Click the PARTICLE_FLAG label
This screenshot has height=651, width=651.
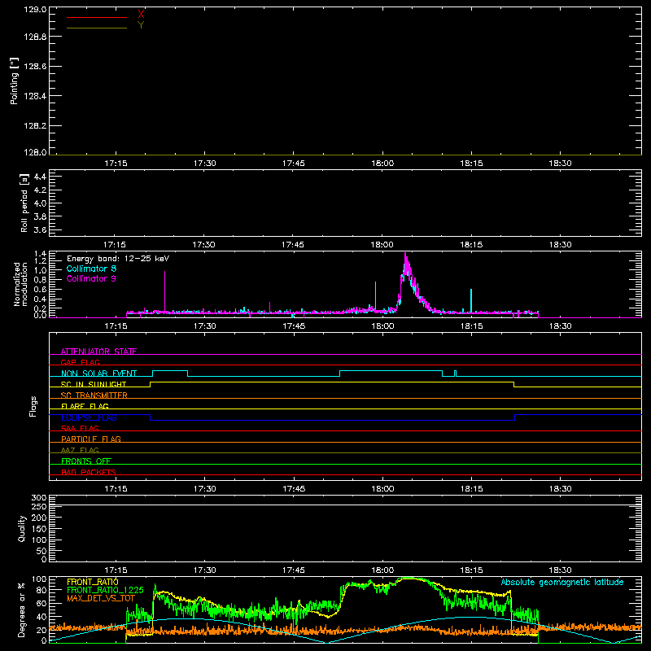91,439
